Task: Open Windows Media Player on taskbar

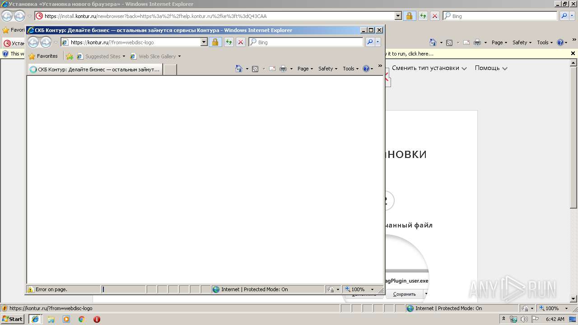Action: coord(66,319)
